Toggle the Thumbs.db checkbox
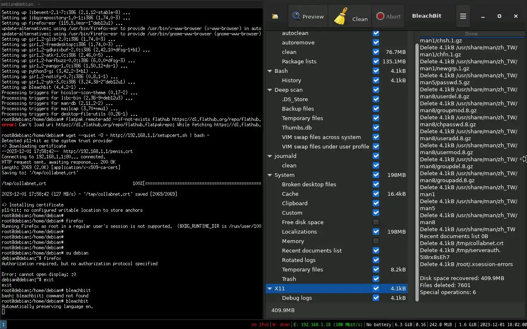 click(x=376, y=127)
